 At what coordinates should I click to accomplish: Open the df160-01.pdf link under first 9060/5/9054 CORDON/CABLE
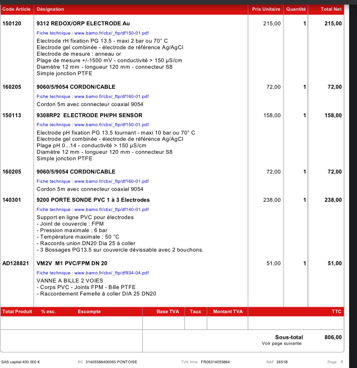tap(111, 96)
